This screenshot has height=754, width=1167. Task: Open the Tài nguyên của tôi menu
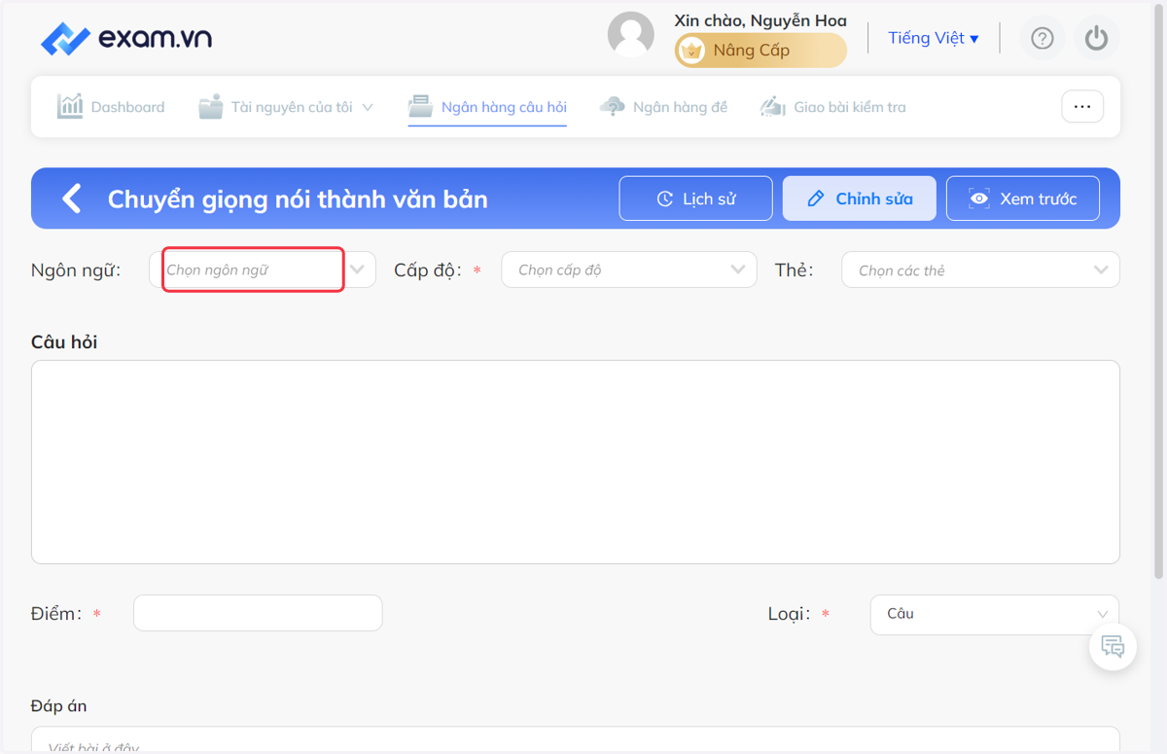pyautogui.click(x=286, y=107)
